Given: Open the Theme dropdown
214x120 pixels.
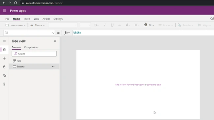Looking at the screenshot, I should pyautogui.click(x=38, y=25).
